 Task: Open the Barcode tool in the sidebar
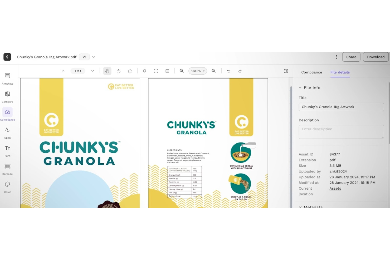coord(7,169)
